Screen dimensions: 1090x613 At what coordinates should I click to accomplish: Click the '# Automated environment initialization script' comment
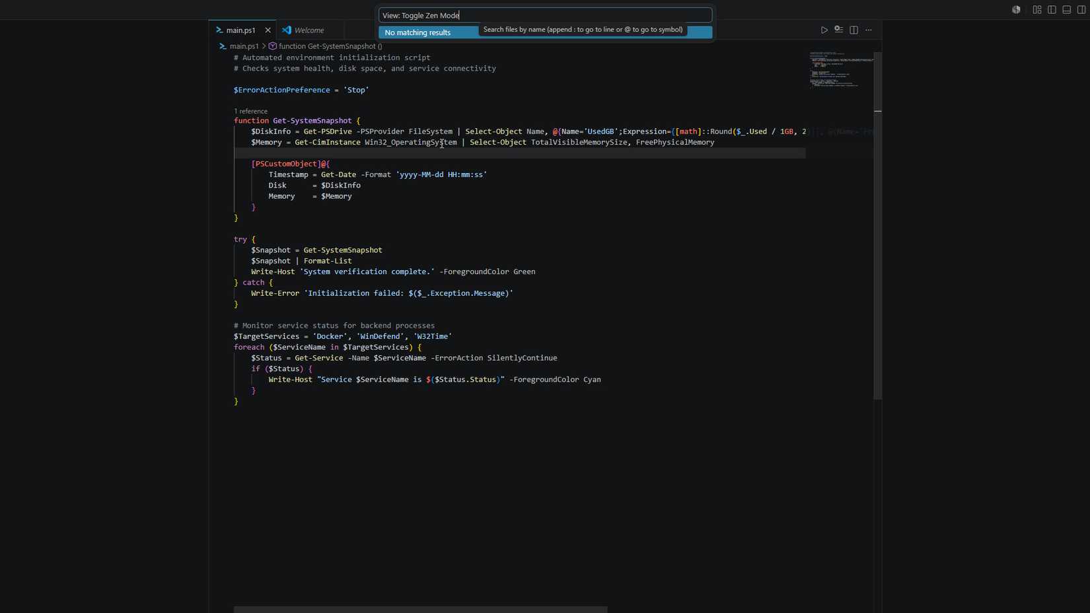pos(332,57)
